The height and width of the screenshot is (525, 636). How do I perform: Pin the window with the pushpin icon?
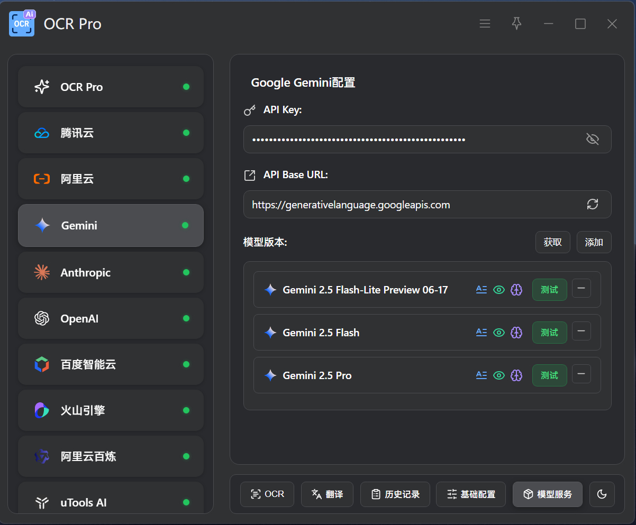pyautogui.click(x=517, y=24)
